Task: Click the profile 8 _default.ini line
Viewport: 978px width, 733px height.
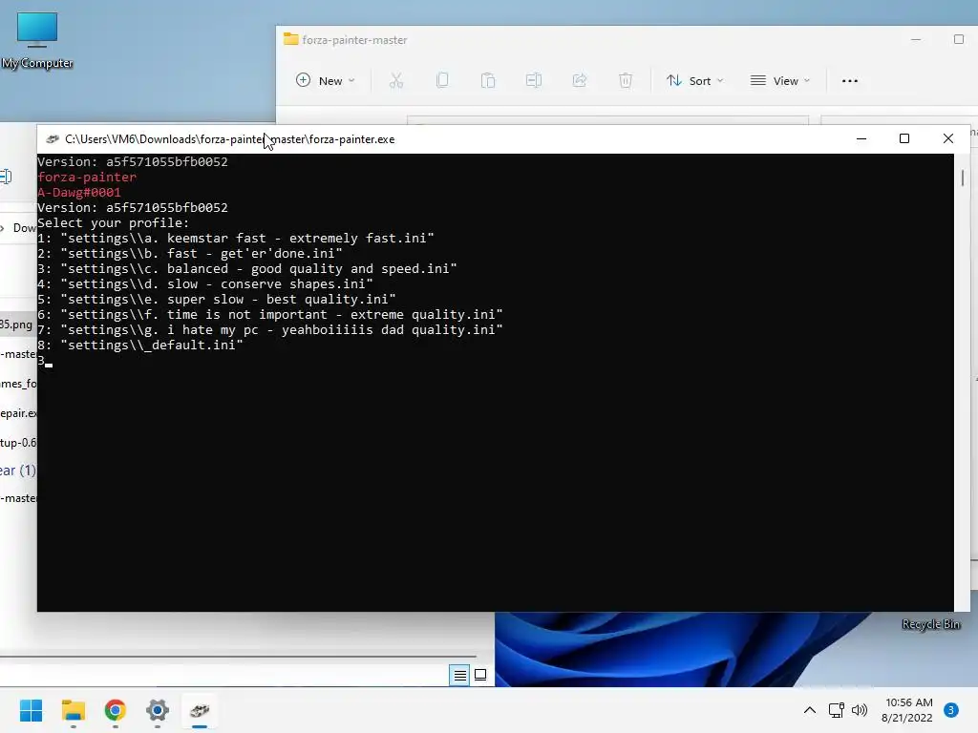Action: coord(140,345)
